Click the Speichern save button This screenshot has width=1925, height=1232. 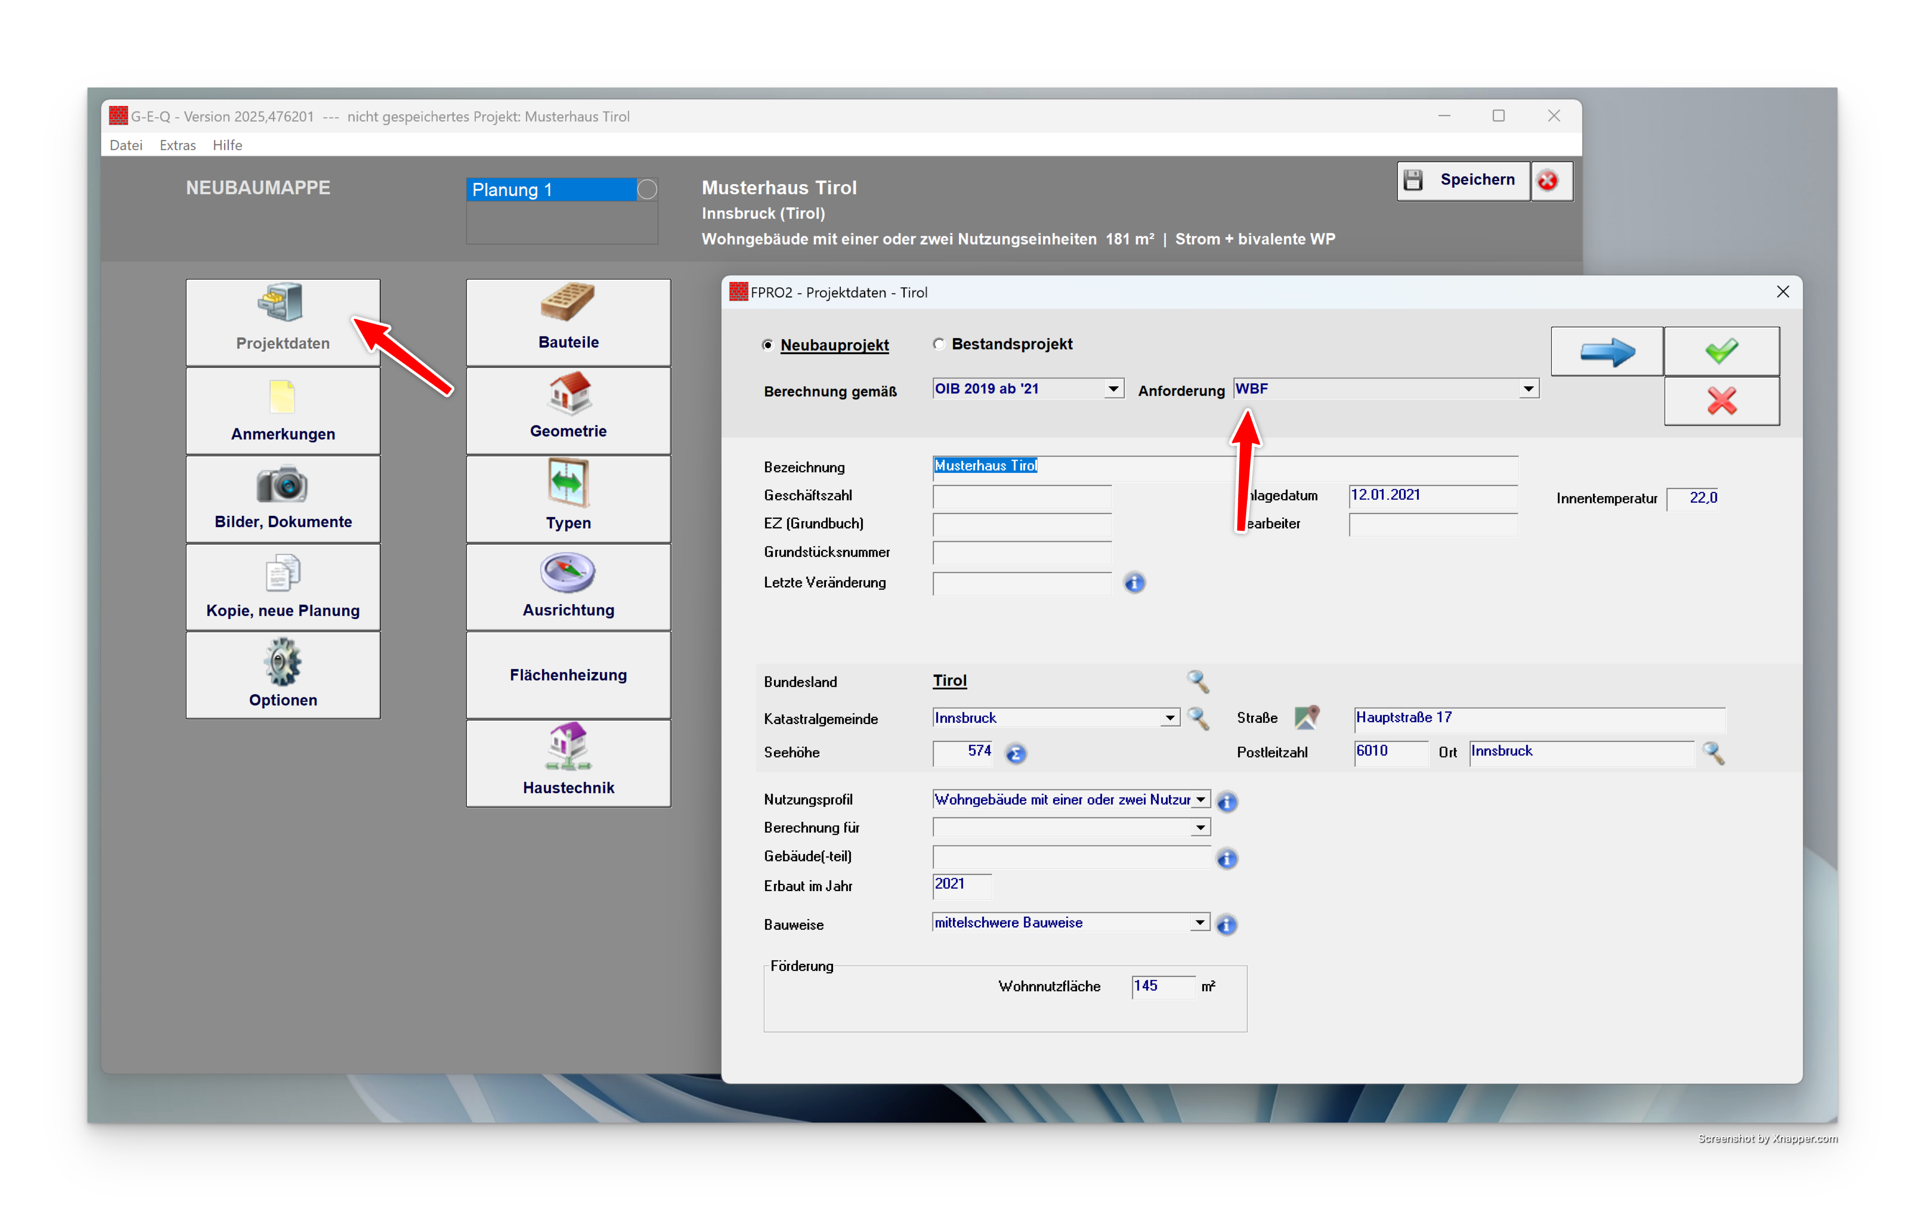(1463, 181)
